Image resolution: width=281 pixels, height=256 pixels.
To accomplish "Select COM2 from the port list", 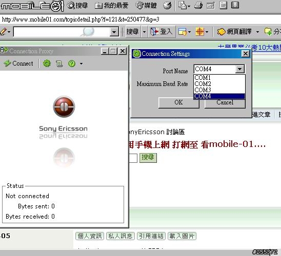I will pos(219,84).
